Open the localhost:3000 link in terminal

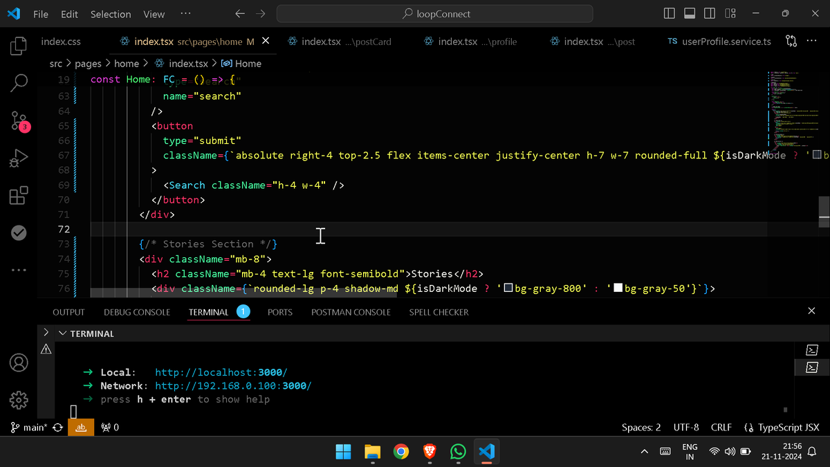point(221,372)
